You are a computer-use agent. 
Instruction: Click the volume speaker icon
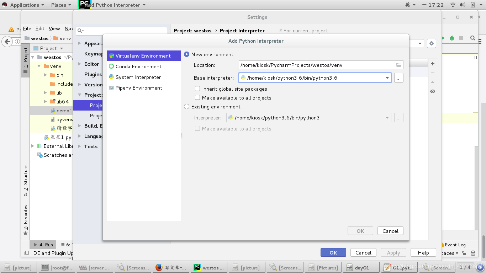pyautogui.click(x=463, y=5)
